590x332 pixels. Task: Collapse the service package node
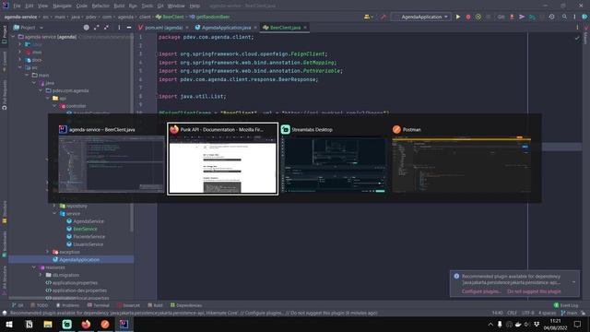(x=55, y=213)
